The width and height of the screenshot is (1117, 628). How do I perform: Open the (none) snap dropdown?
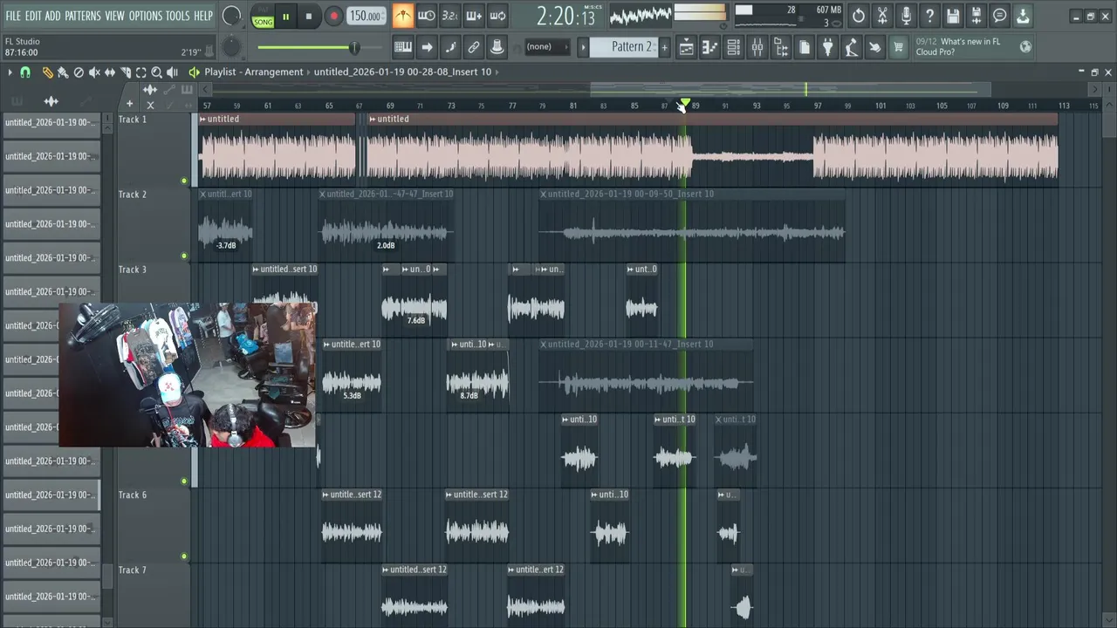548,47
